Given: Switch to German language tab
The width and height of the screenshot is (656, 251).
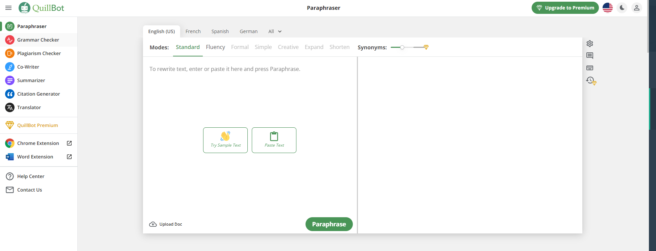Looking at the screenshot, I should click(x=248, y=31).
